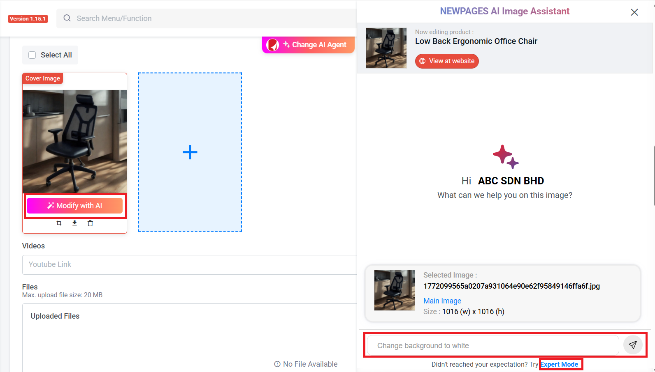Viewport: 655px width, 372px height.
Task: Click the Cover Image label tag
Action: tap(43, 78)
